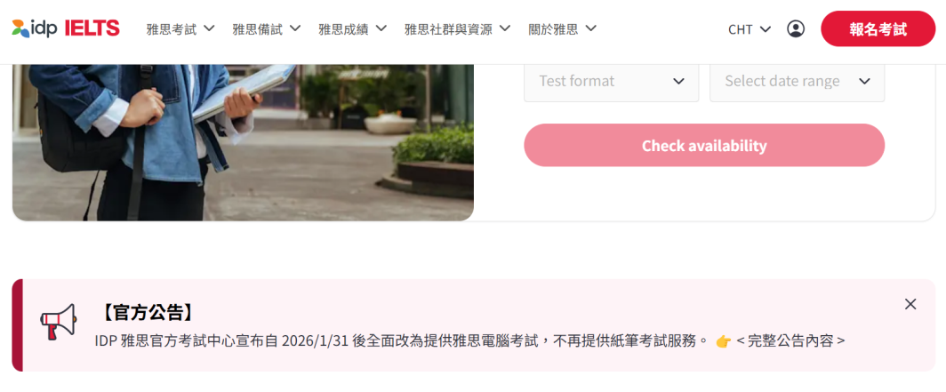Open the 完整公告內容 link

coord(790,340)
